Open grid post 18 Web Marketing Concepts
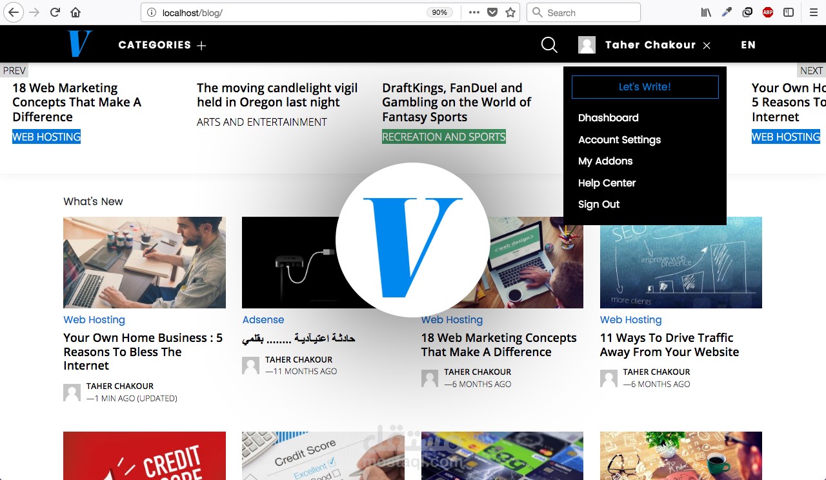This screenshot has height=480, width=826. [x=499, y=345]
